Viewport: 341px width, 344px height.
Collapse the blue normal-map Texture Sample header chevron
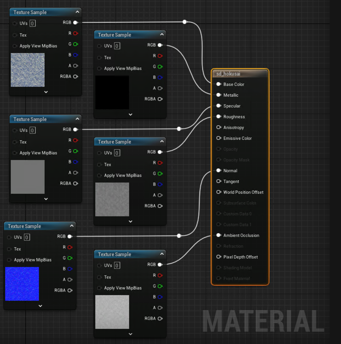[72, 226]
